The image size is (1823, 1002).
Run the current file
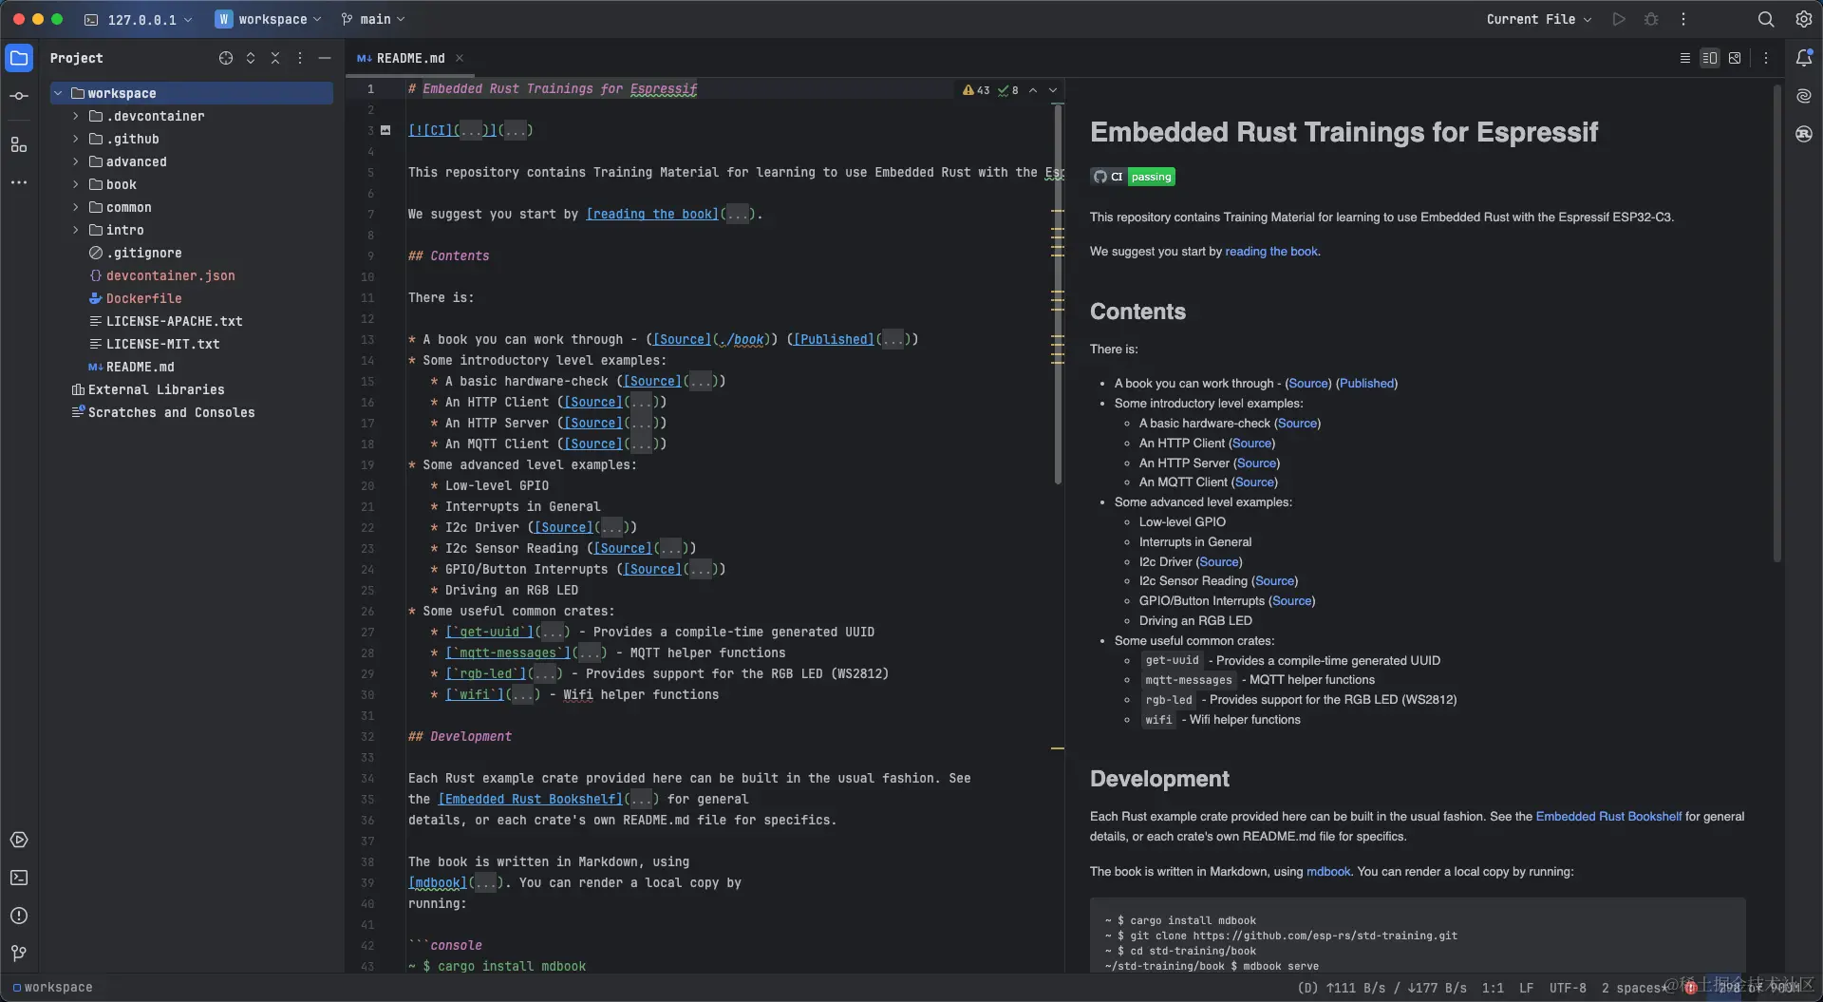1619,19
